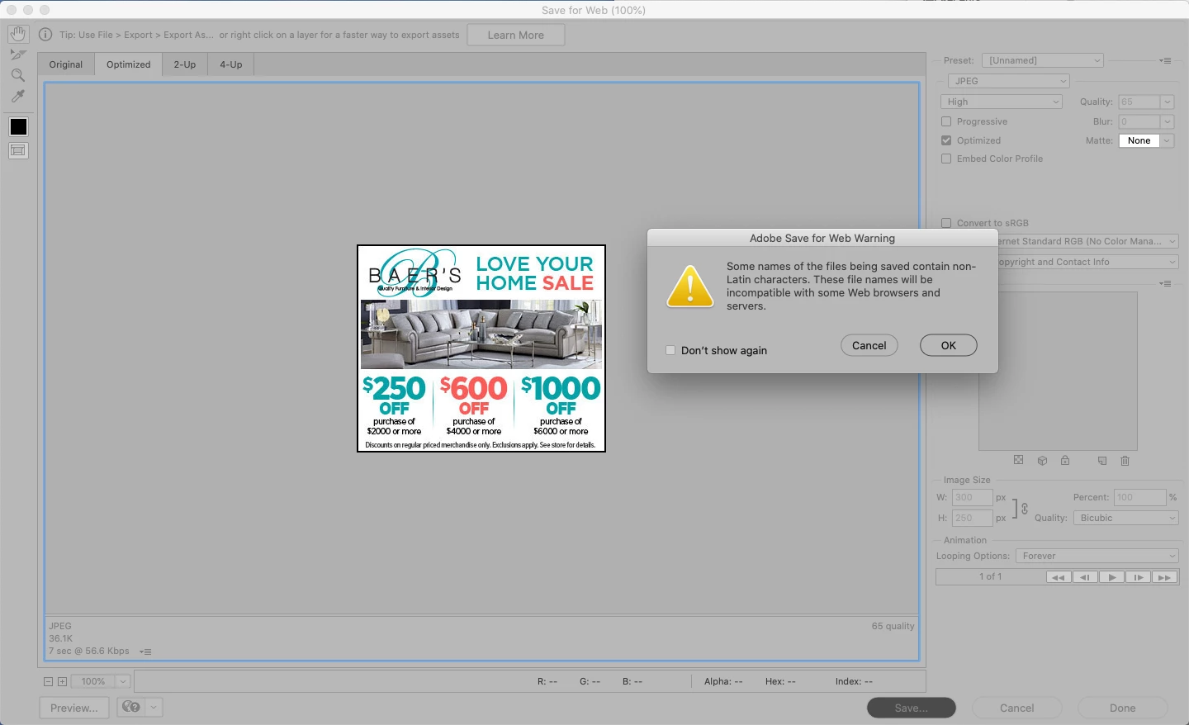Screen dimensions: 1189x725
Task: Click the delete color trash icon
Action: [x=1125, y=460]
